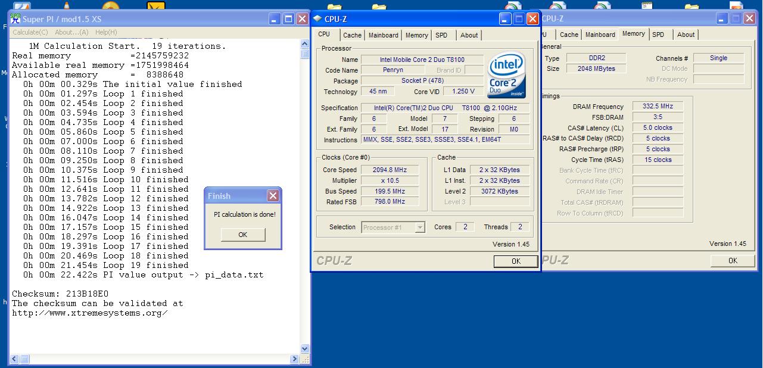Click the Revision value 'M0'
This screenshot has width=763, height=368.
coord(514,129)
